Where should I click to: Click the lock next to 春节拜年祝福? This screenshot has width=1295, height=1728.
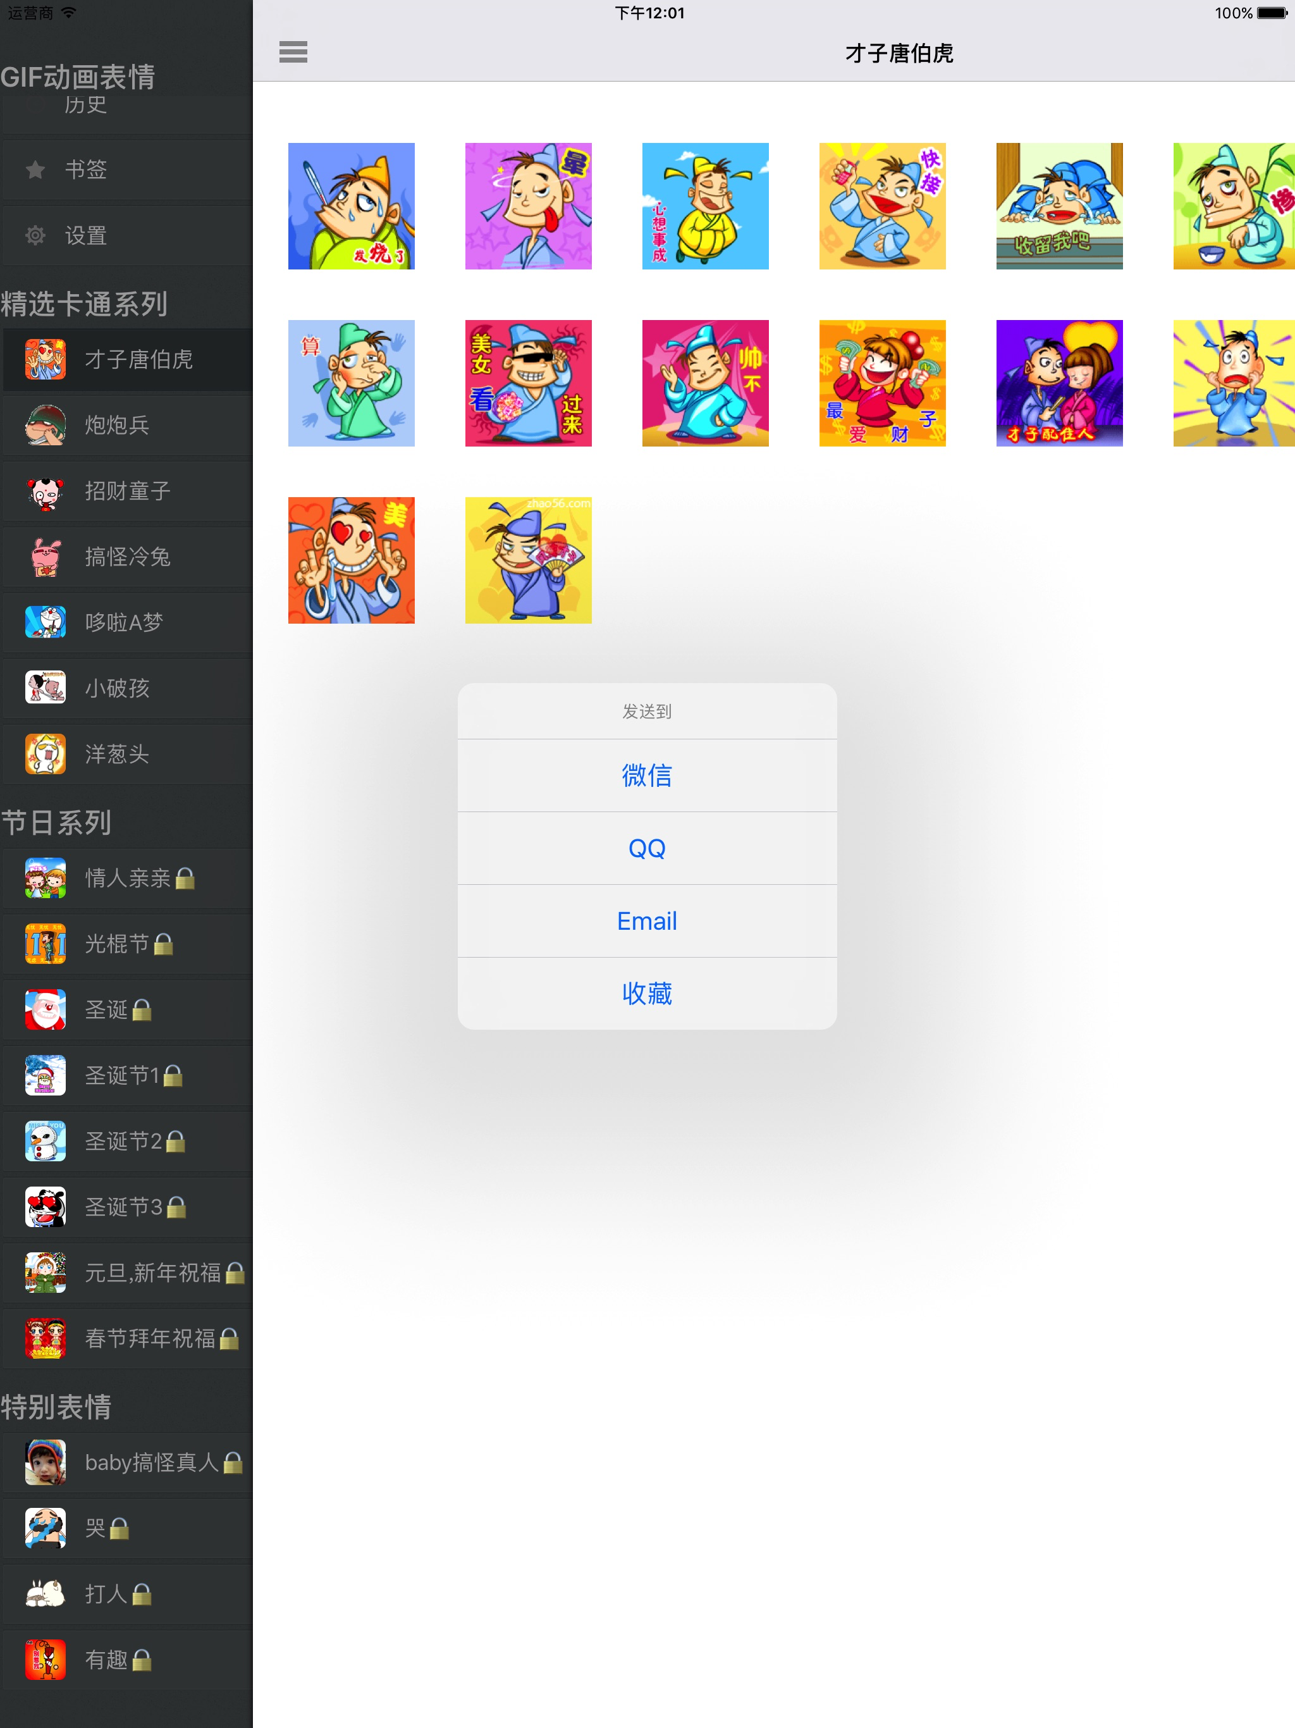pos(229,1340)
